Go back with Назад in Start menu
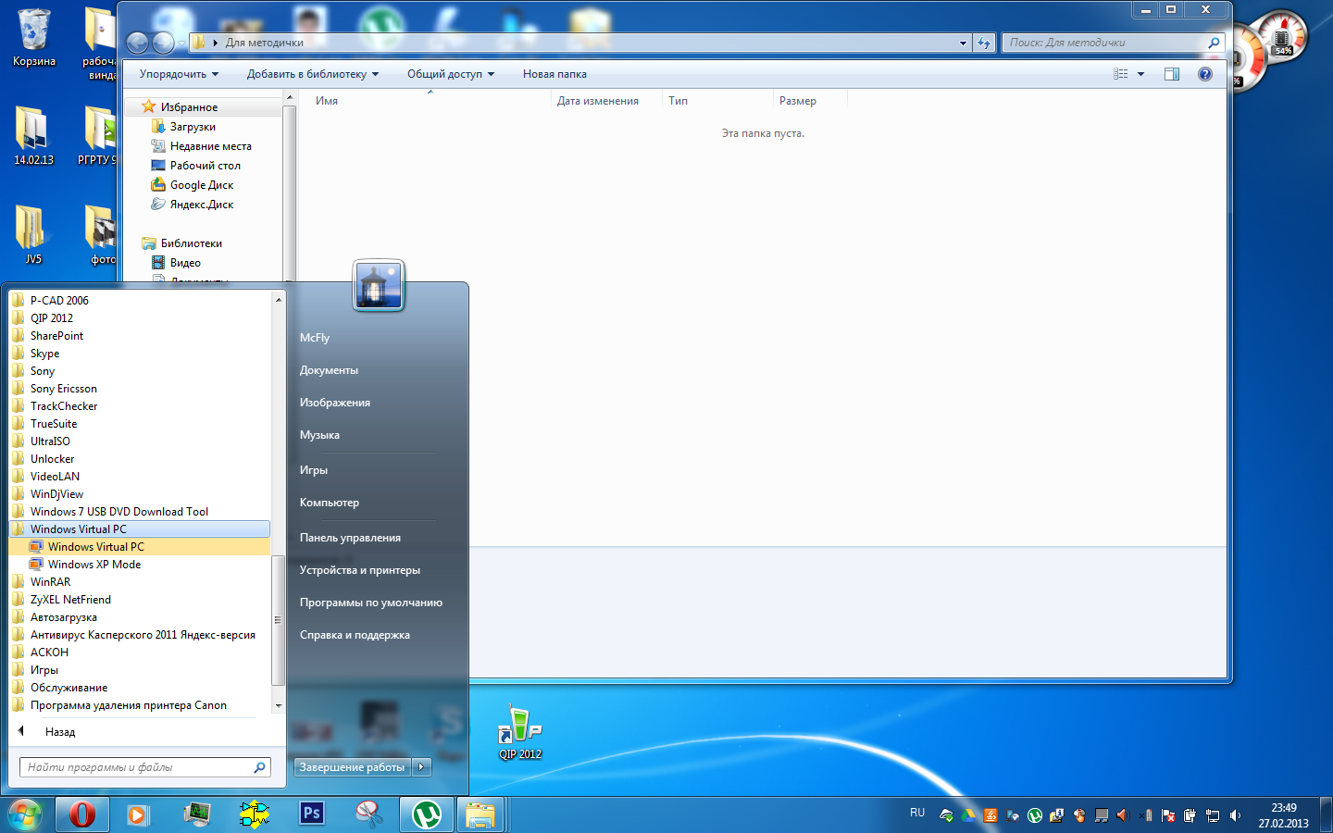The image size is (1333, 833). (x=60, y=732)
